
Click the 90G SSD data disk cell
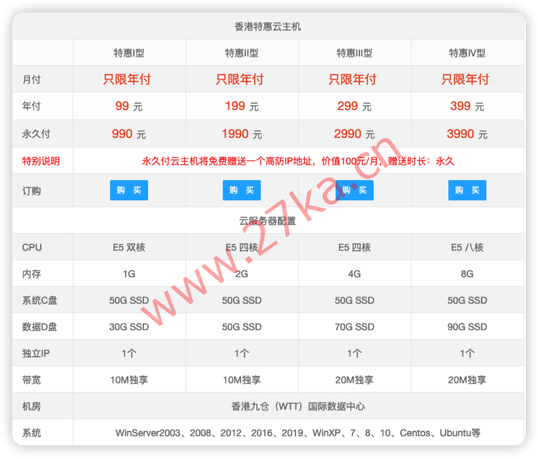pos(467,327)
